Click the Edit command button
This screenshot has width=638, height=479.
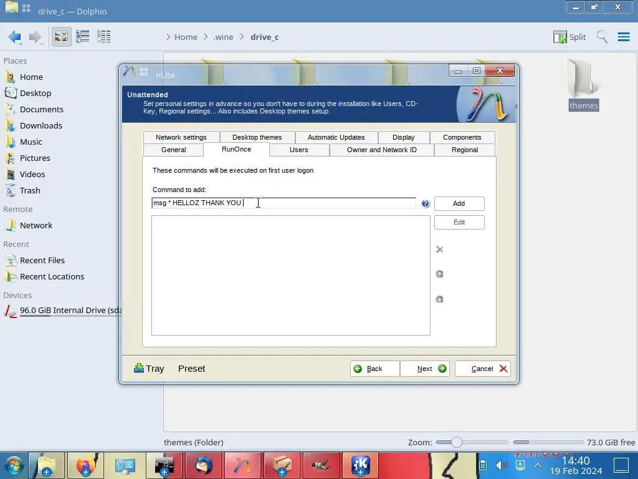click(459, 222)
